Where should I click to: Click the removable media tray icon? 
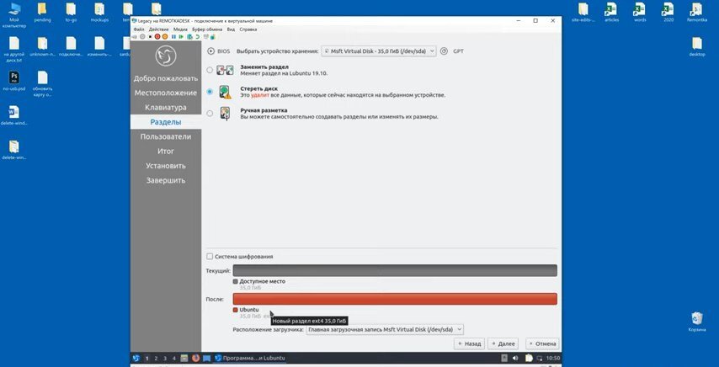pos(504,358)
